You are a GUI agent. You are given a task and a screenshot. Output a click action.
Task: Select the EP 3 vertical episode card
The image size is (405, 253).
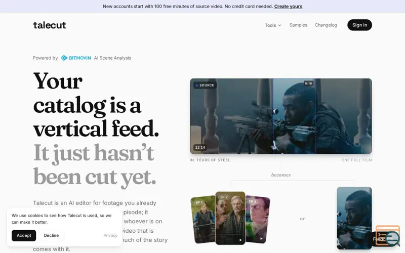tap(257, 220)
